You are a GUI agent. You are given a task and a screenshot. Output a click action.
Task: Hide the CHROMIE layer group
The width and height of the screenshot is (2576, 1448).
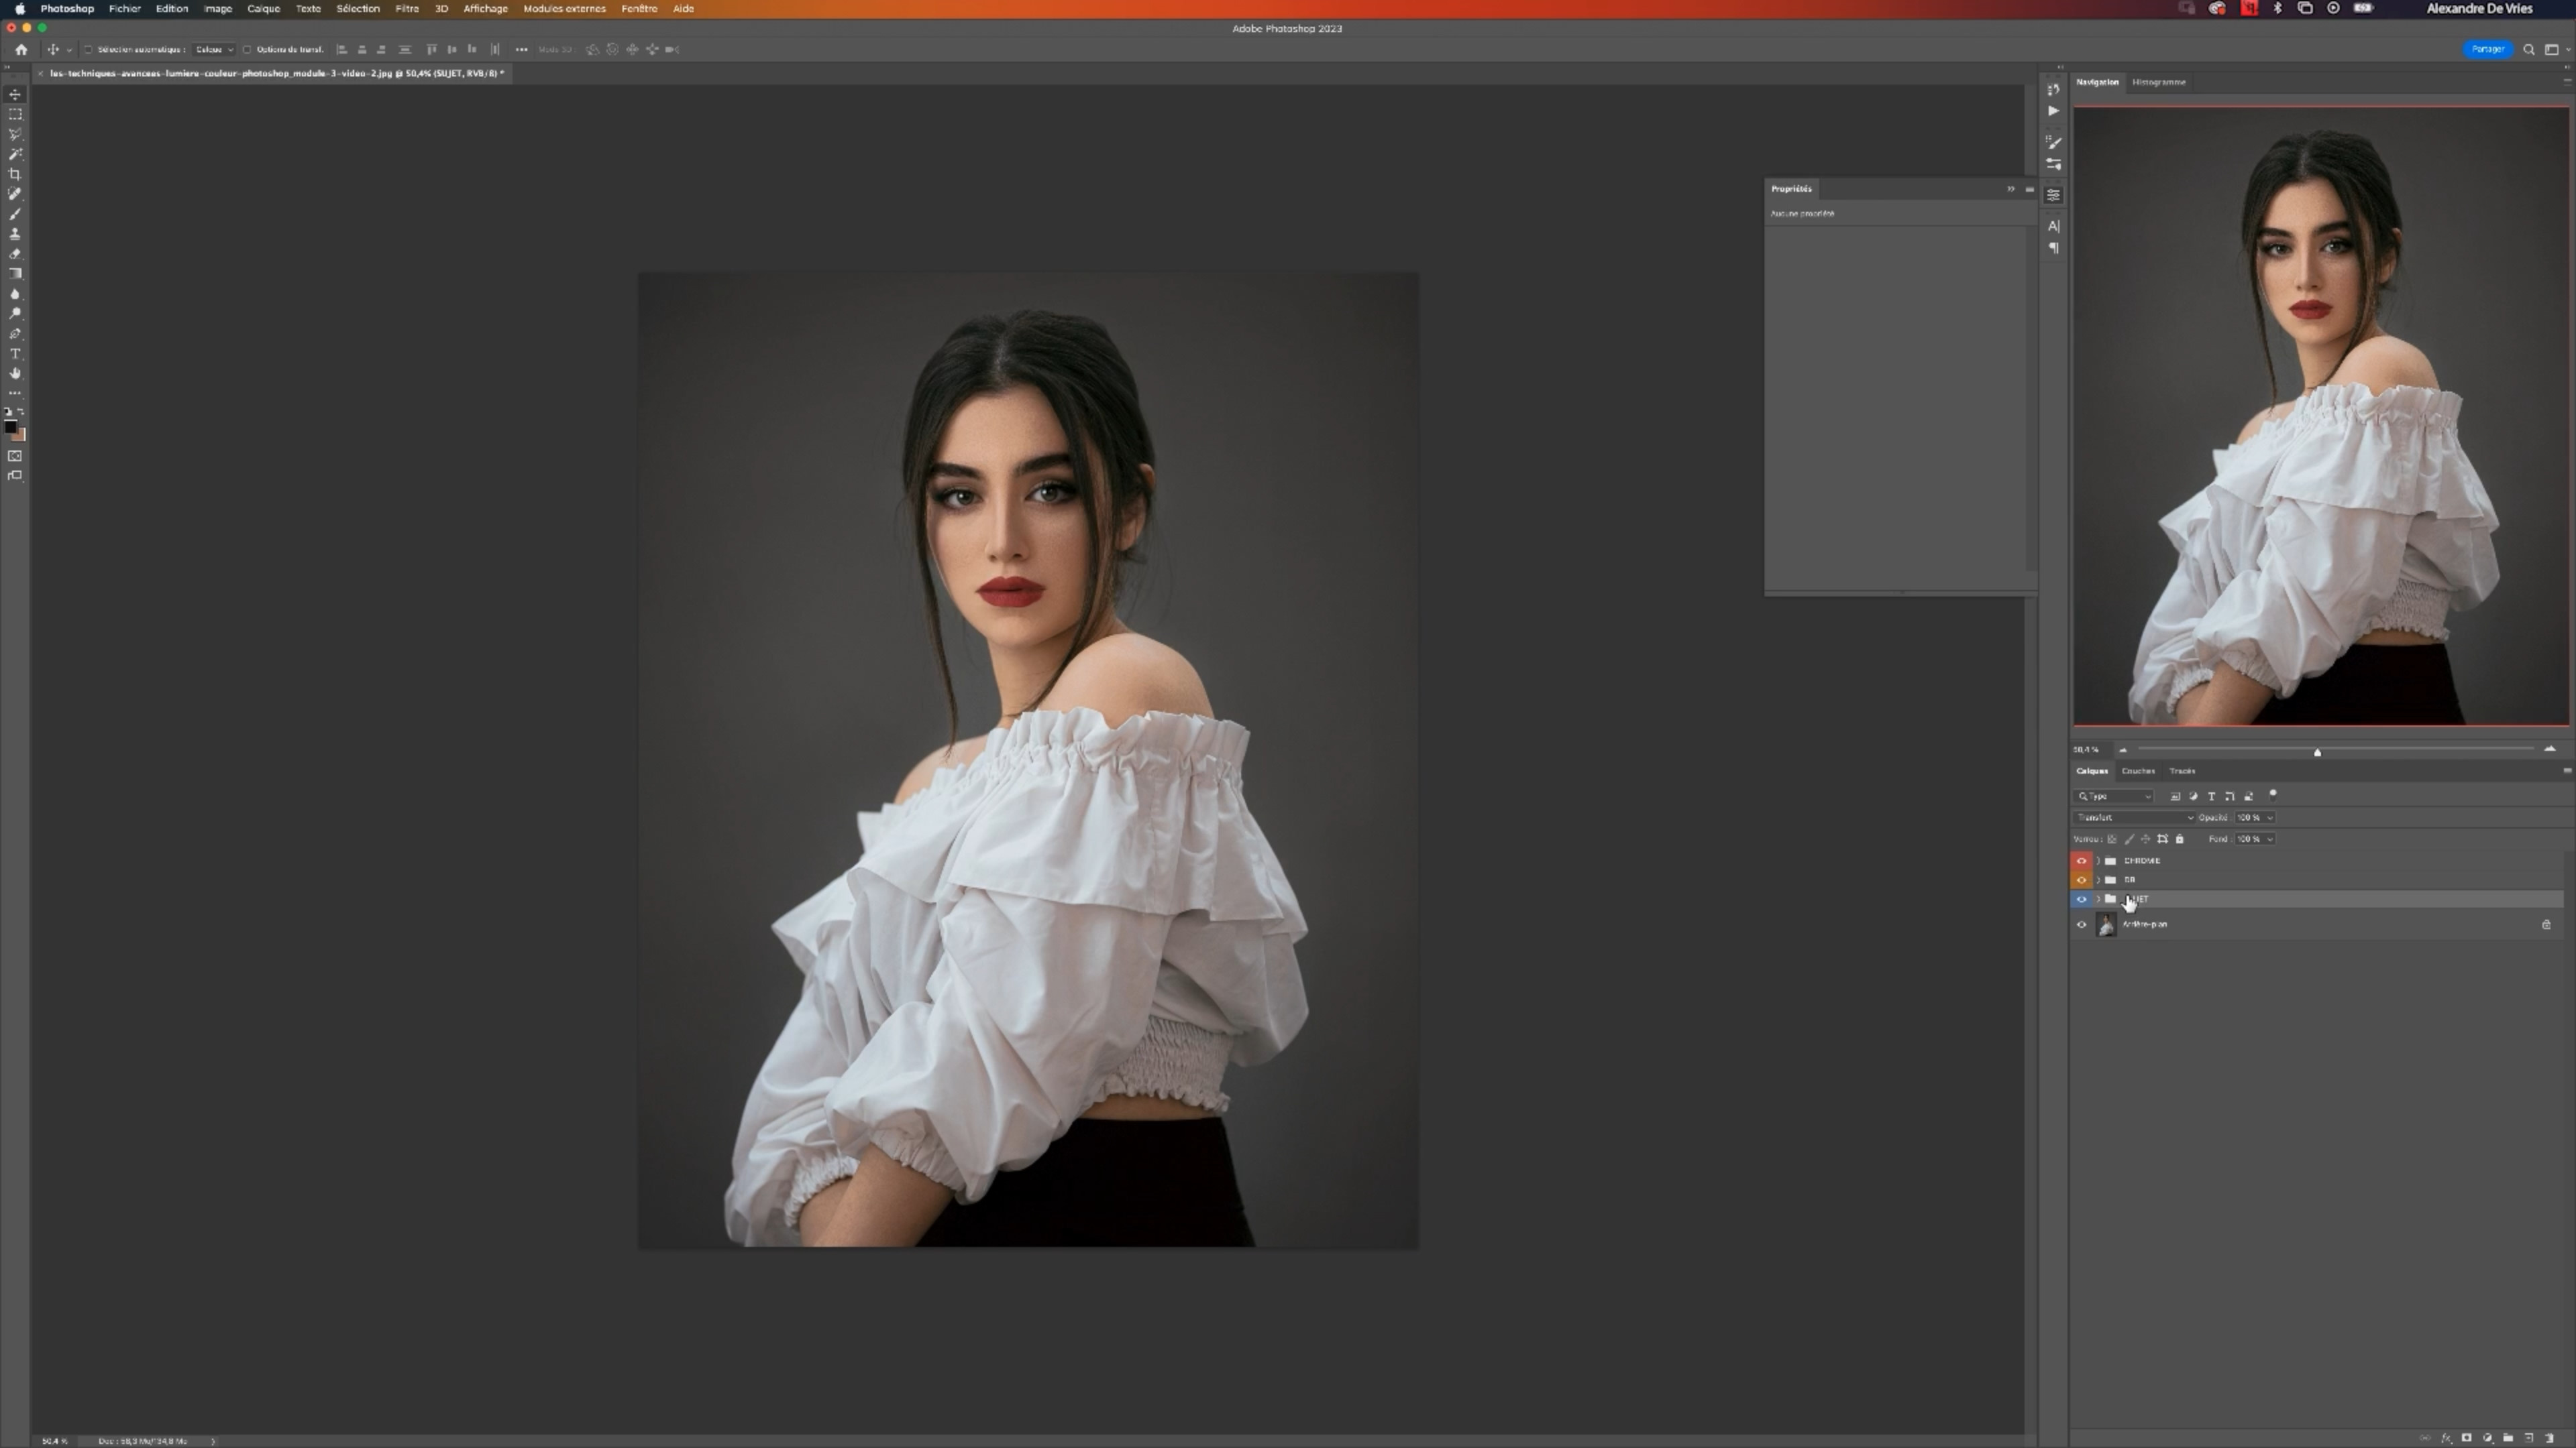point(2082,860)
